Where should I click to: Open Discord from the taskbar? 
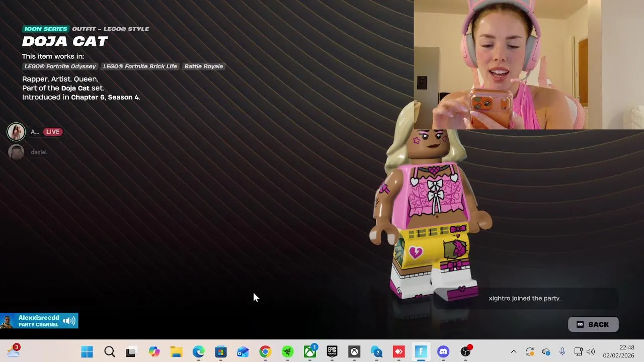point(443,352)
